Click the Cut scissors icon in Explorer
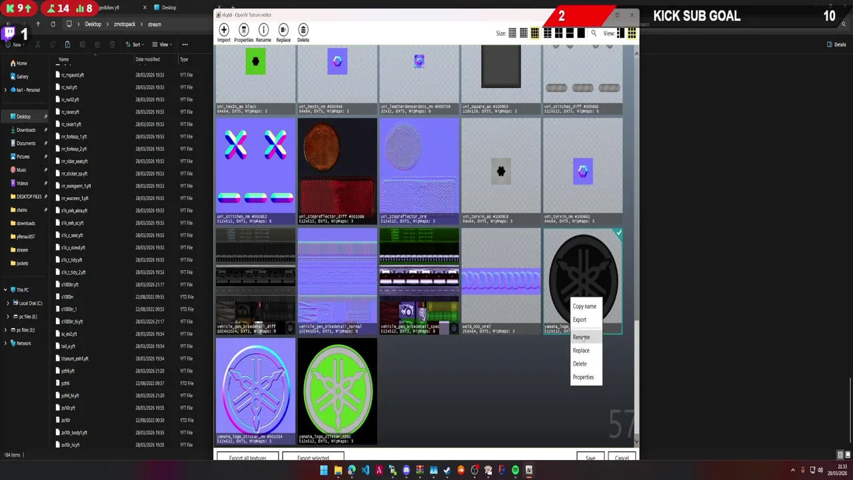The width and height of the screenshot is (853, 480). 37,45
